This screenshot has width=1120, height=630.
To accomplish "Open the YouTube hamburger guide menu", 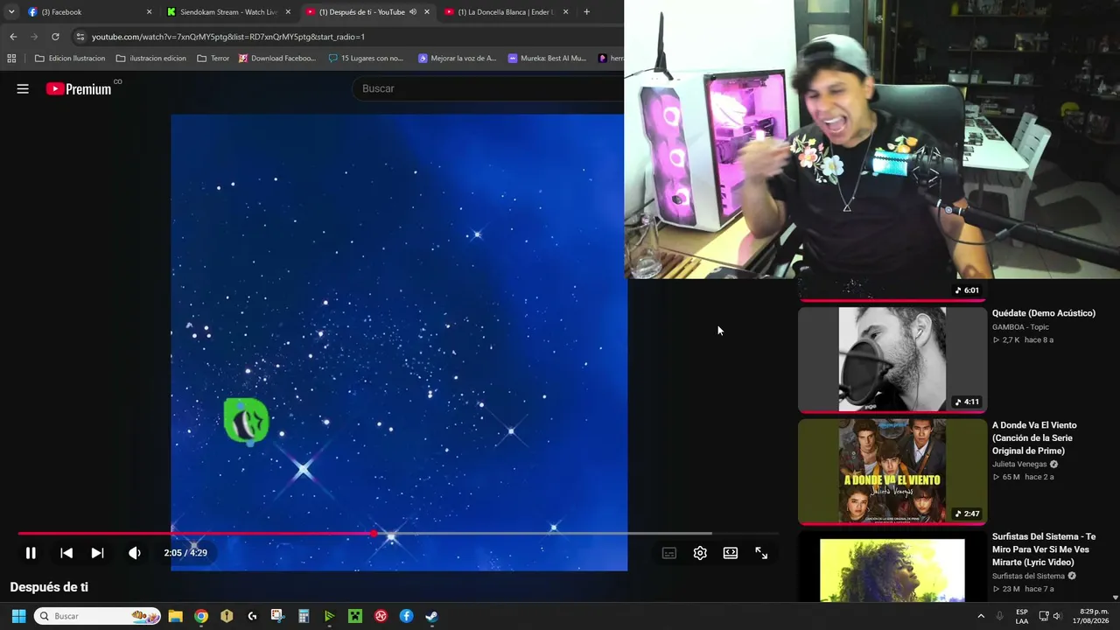I will 23,88.
